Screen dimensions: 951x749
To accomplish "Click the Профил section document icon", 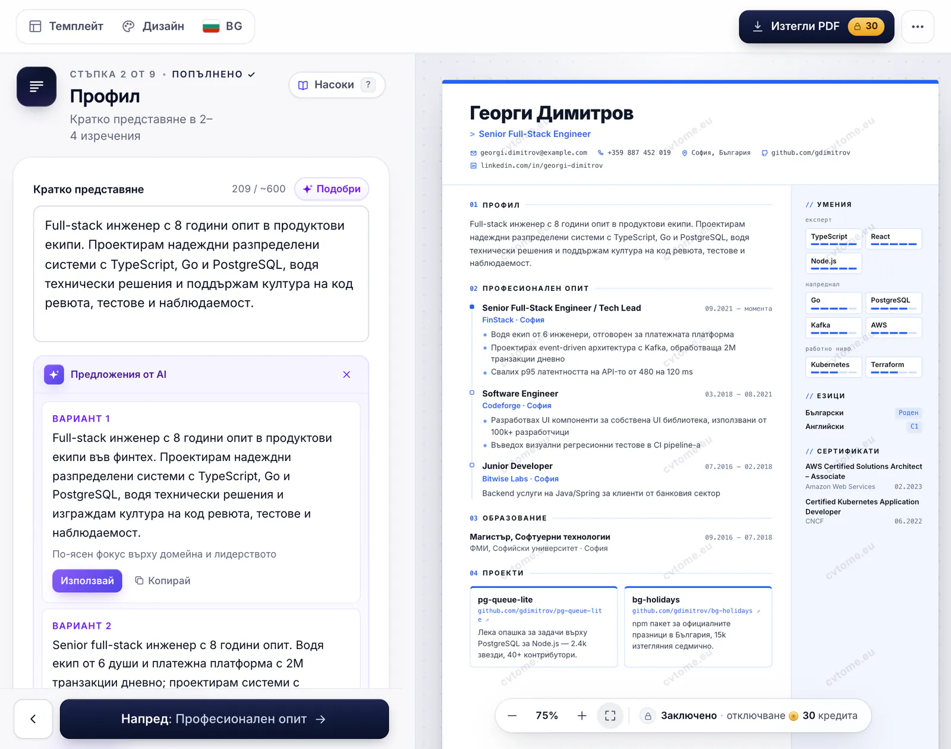I will click(37, 87).
